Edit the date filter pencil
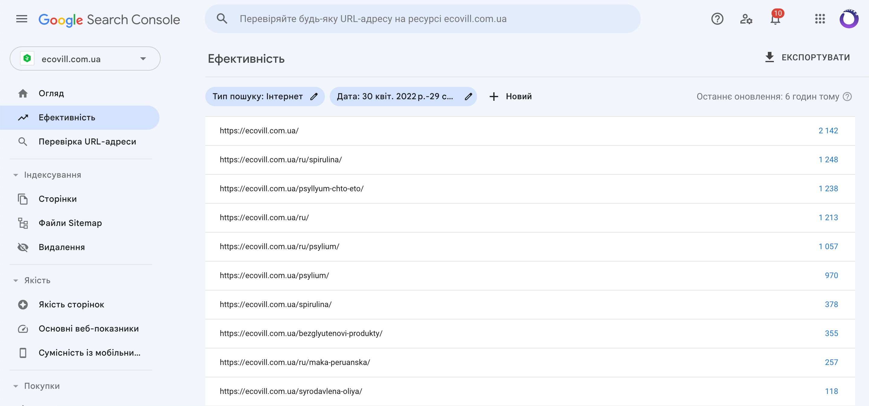The image size is (869, 406). pyautogui.click(x=468, y=97)
